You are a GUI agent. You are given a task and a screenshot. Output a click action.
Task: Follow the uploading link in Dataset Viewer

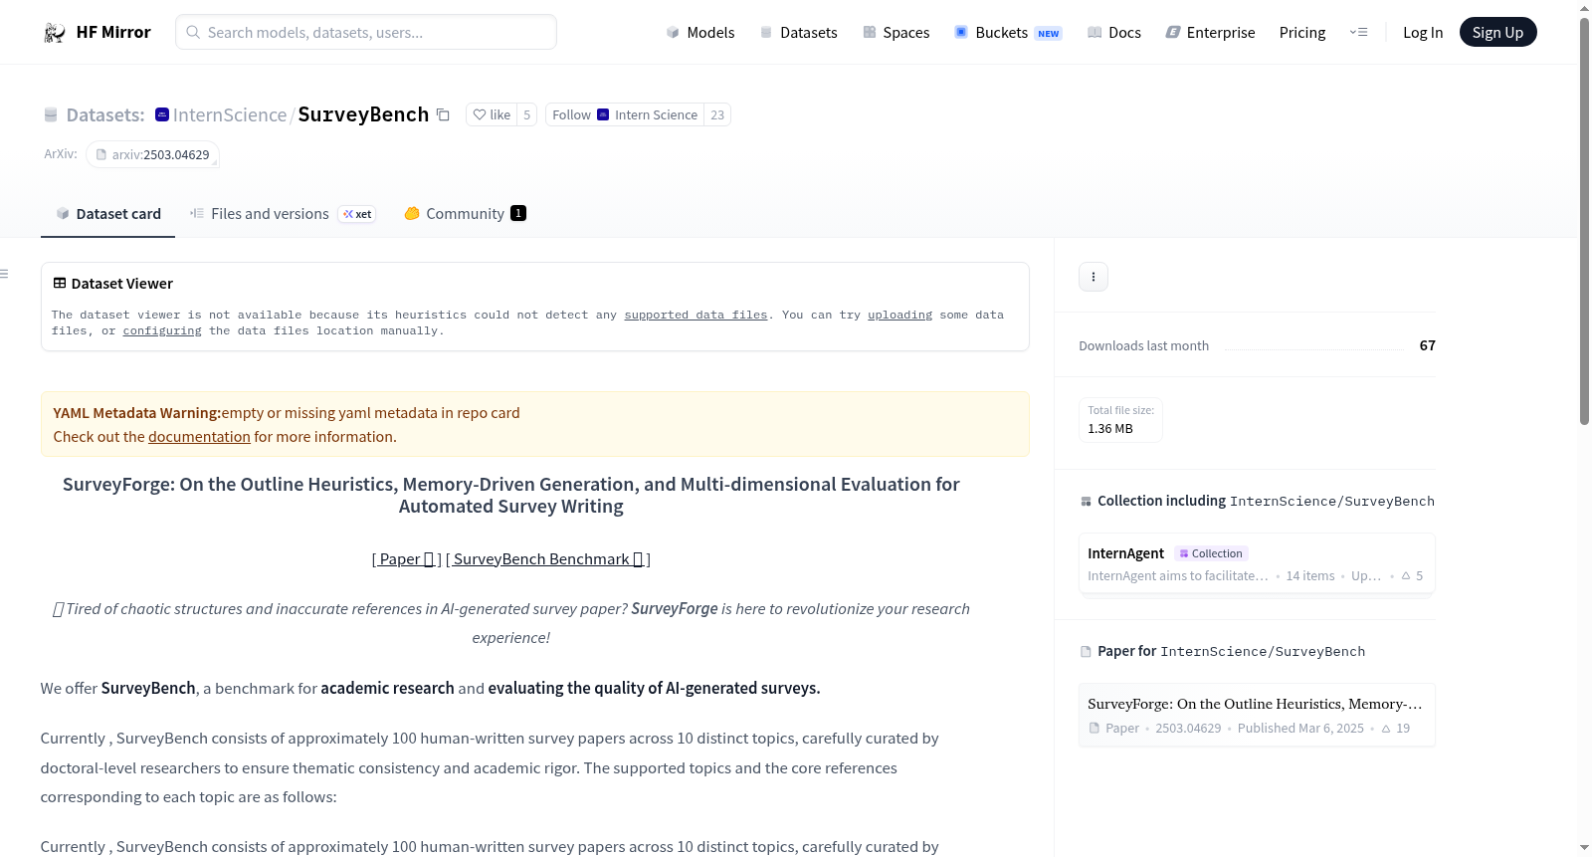tap(899, 316)
